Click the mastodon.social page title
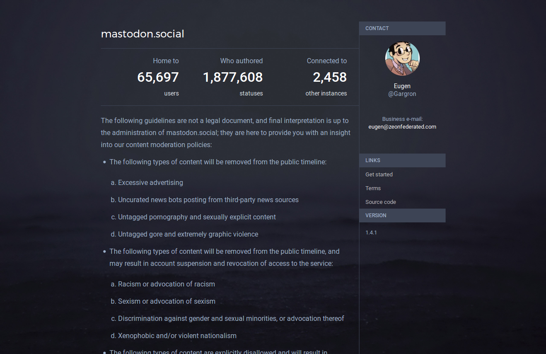This screenshot has width=546, height=354. coord(142,34)
